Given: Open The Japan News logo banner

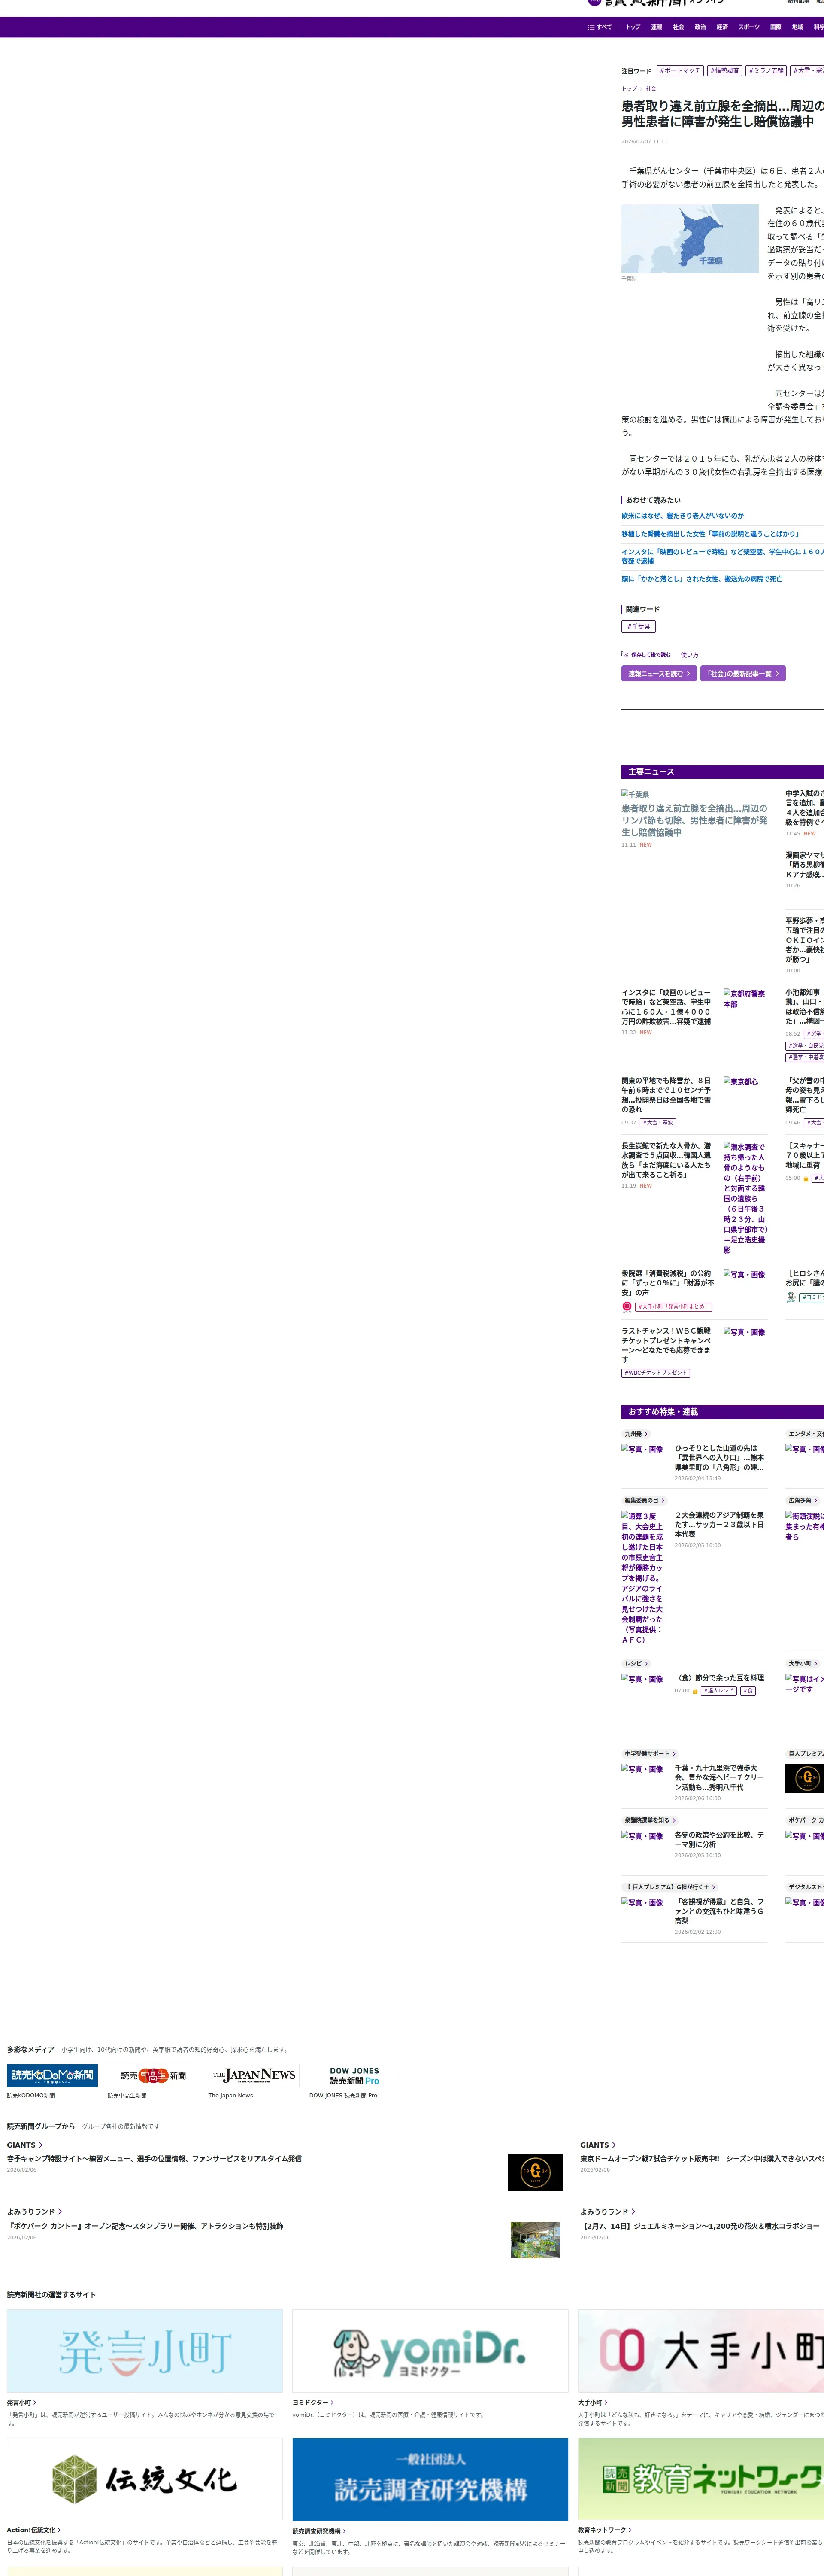Looking at the screenshot, I should (x=254, y=2075).
